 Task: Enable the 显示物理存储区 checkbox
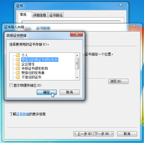(x=11, y=85)
